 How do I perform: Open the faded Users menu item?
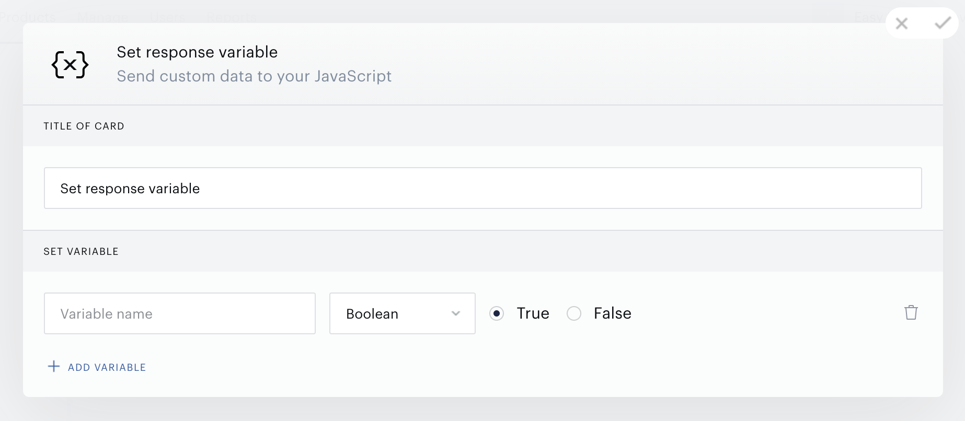point(168,17)
